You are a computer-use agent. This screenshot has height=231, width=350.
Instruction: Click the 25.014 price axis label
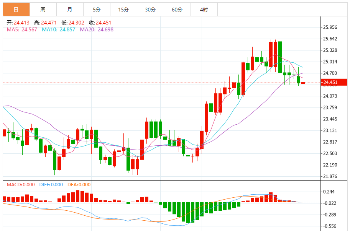(x=330, y=62)
